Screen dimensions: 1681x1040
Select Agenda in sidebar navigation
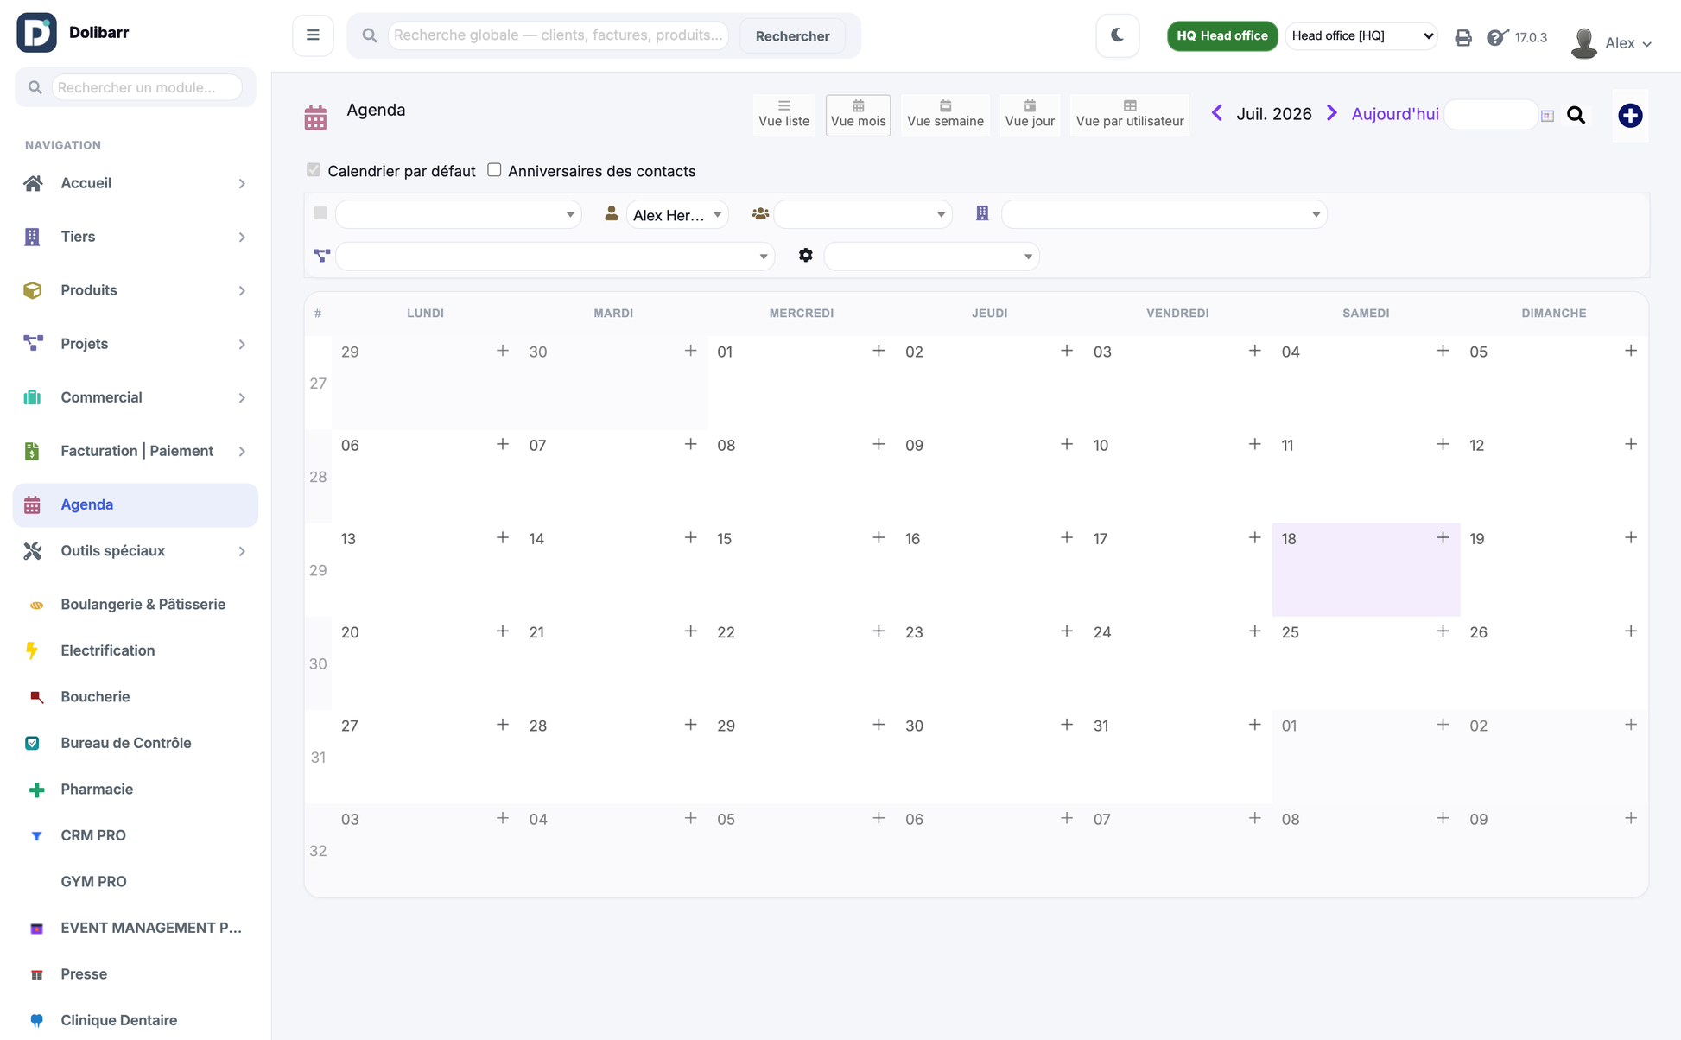(x=135, y=504)
